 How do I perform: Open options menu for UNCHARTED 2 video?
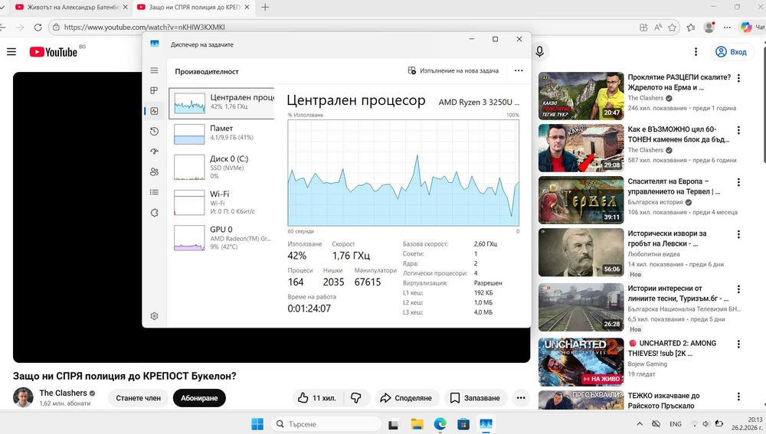[738, 344]
